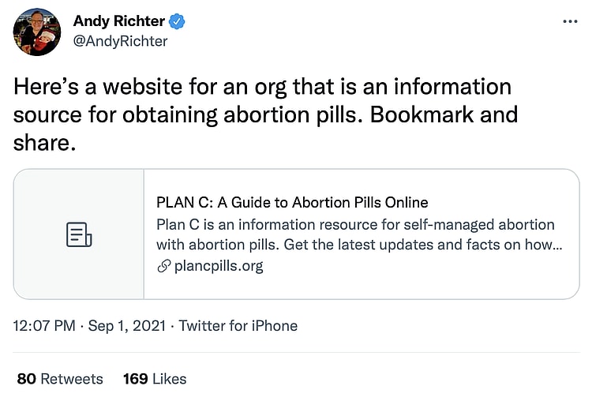The image size is (592, 397).
Task: Click the grey thumbnail panel of link card
Action: tap(79, 234)
